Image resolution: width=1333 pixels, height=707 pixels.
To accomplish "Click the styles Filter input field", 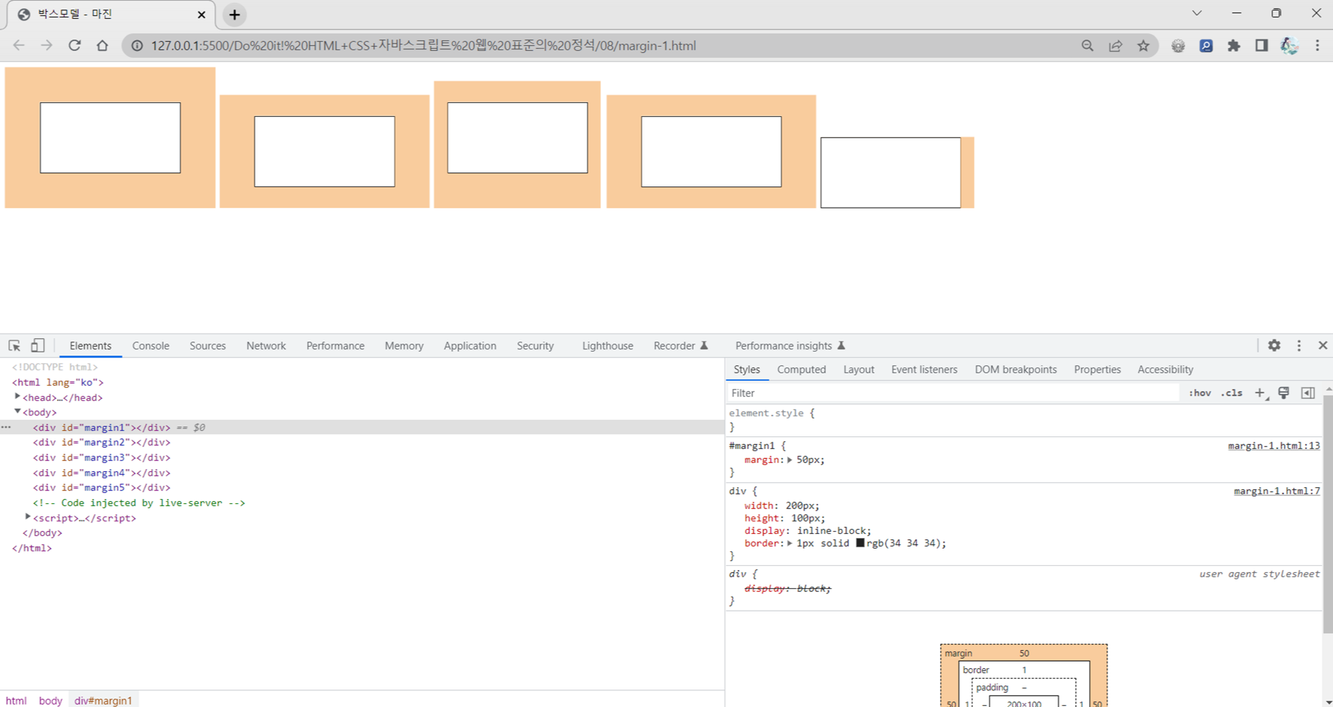I will pos(953,393).
